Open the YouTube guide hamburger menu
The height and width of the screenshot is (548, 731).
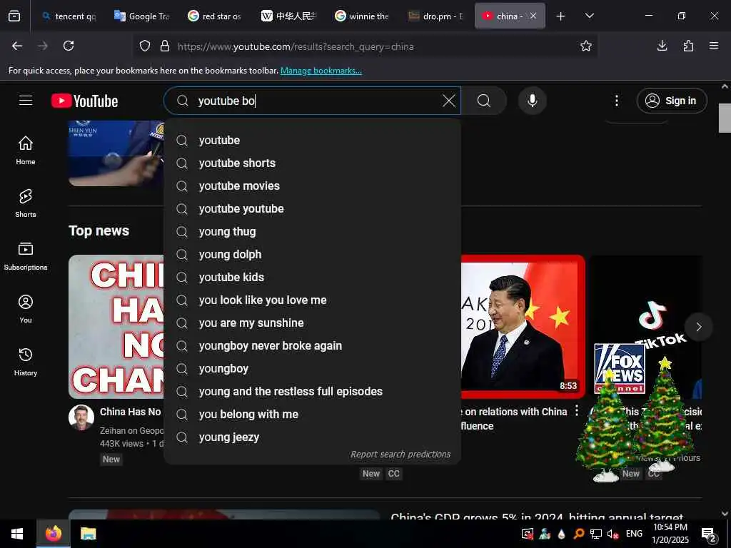pos(26,101)
